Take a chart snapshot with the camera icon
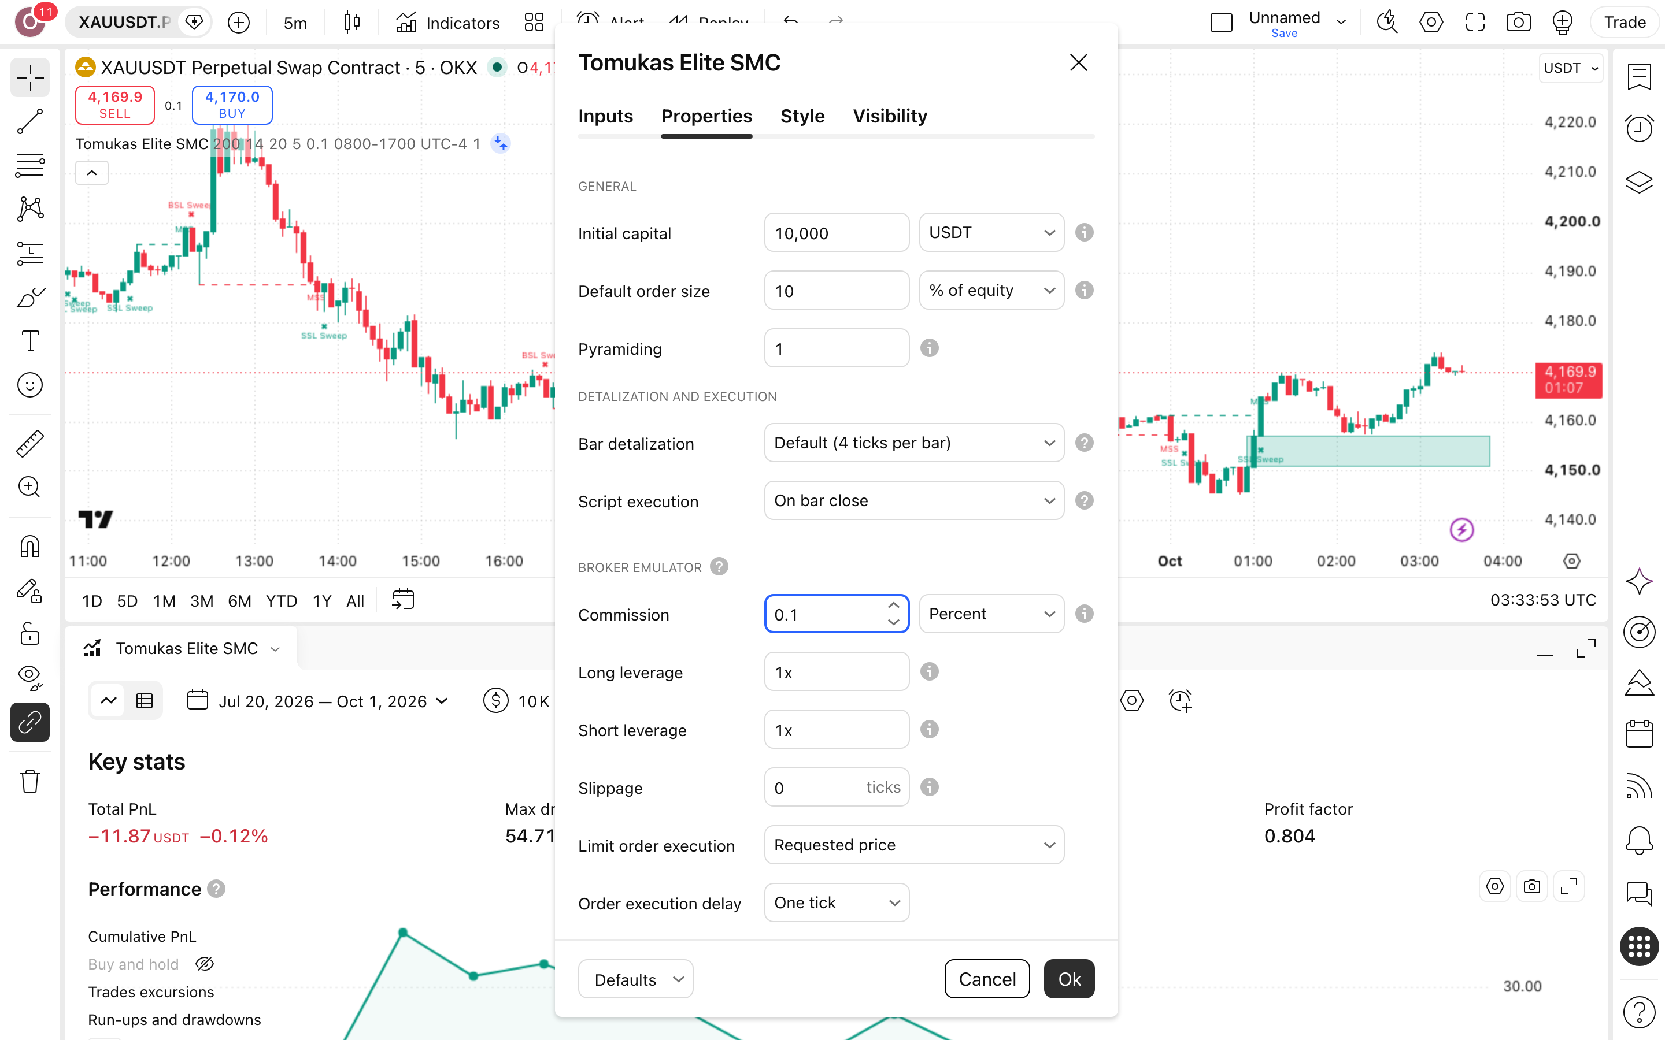Screen dimensions: 1665x1040 click(x=1519, y=22)
